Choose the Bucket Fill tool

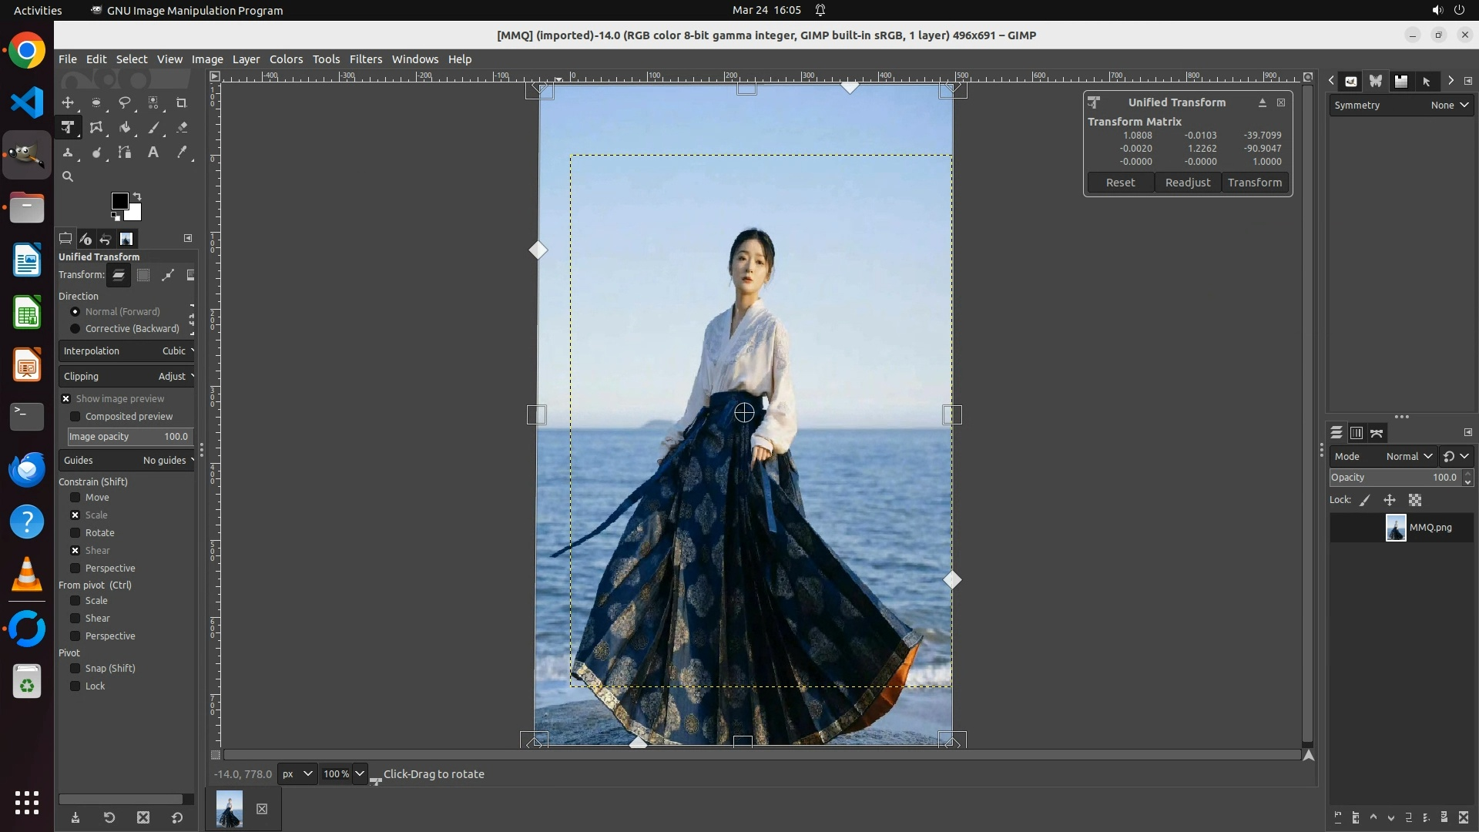coord(125,128)
